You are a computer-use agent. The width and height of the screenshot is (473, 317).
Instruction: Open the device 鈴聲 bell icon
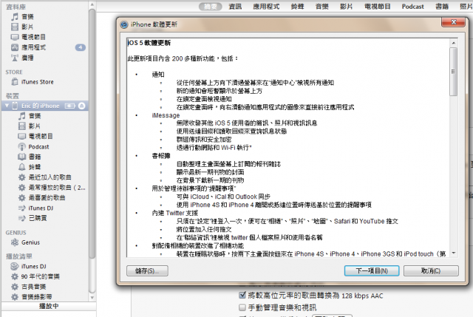[22, 167]
